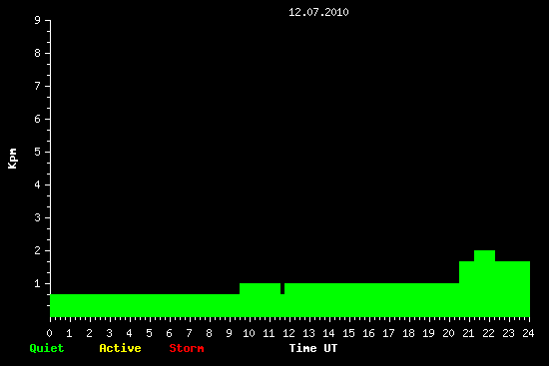
Task: Click the peak green bar at Kp 2
Action: (484, 283)
